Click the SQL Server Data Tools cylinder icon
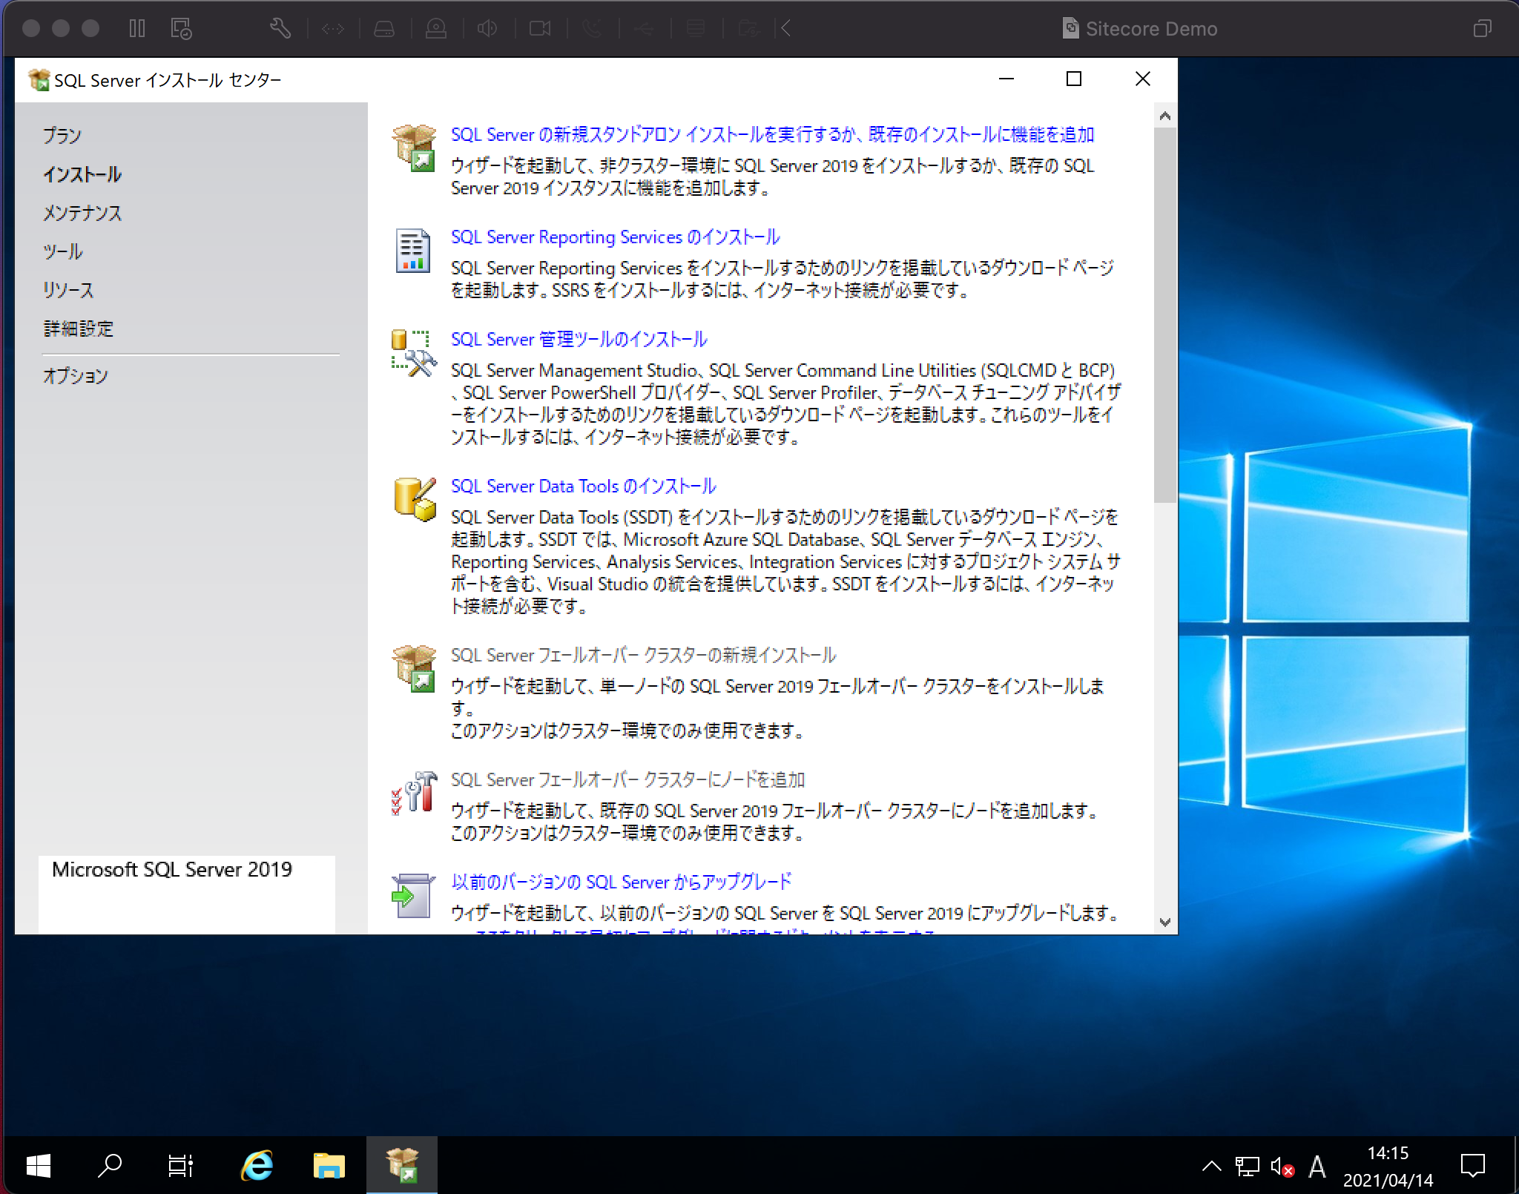The height and width of the screenshot is (1194, 1519). [x=415, y=499]
